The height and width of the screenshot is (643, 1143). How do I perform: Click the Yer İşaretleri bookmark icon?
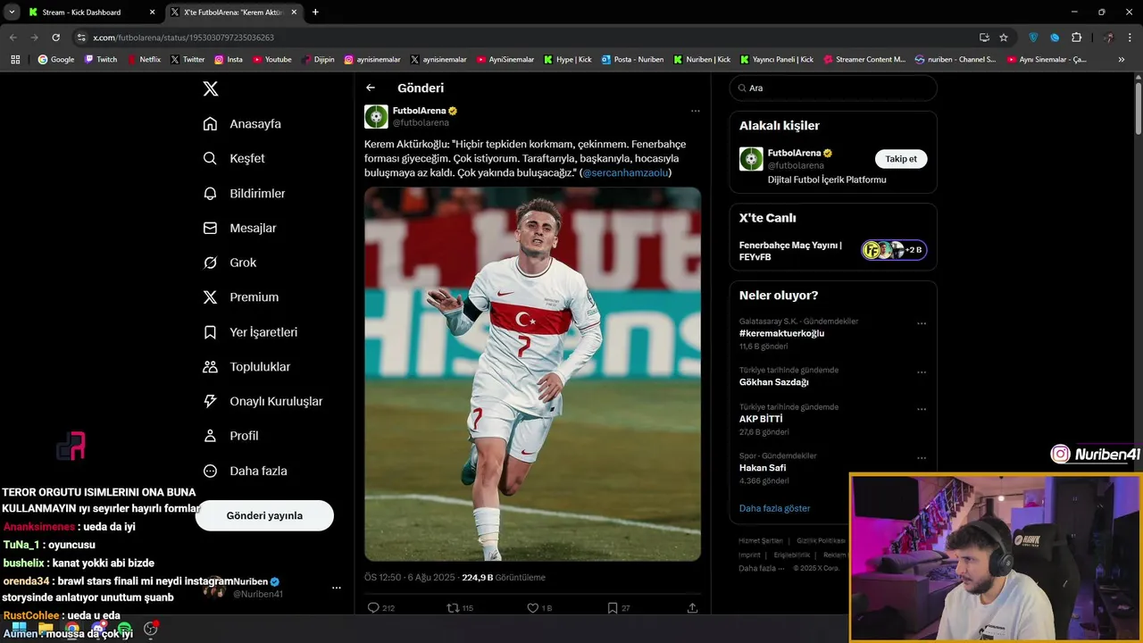[x=210, y=332]
